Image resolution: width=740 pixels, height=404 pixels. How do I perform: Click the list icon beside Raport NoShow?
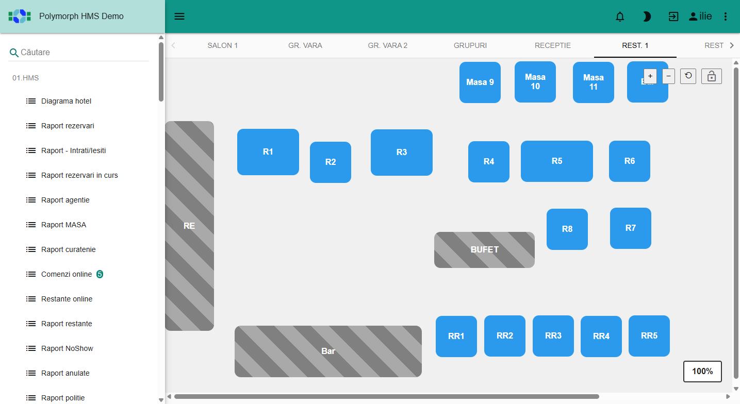pyautogui.click(x=31, y=348)
